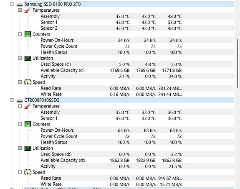Collapse the CT2000P310SSD2 Utilization section
The width and height of the screenshot is (240, 189).
[x=20, y=148]
